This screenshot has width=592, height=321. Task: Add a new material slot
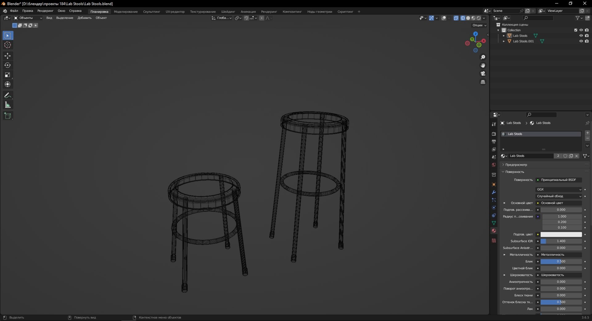587,133
